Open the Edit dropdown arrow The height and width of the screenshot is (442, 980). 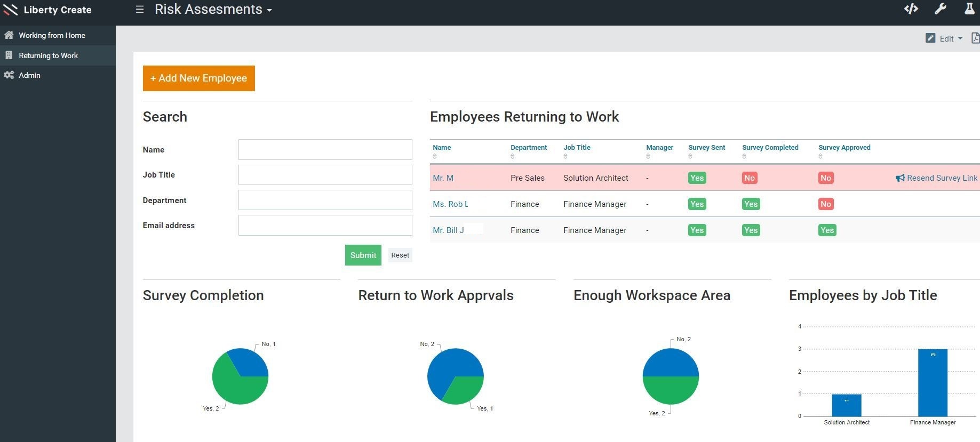(x=960, y=38)
